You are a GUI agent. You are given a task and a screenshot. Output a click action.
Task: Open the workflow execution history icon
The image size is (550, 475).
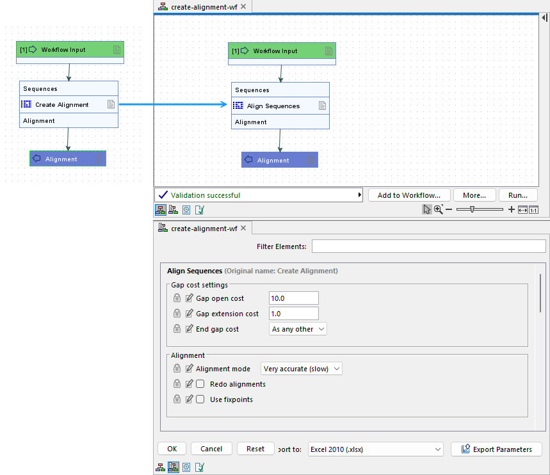pyautogui.click(x=186, y=209)
